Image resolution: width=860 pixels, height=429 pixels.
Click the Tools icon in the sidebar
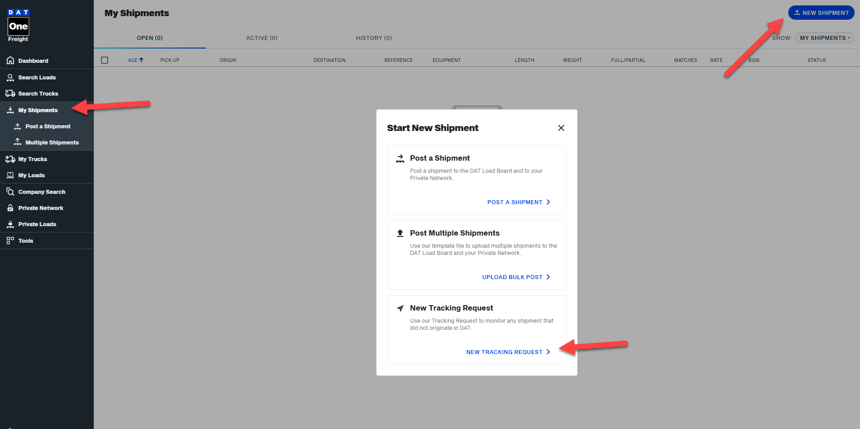[x=10, y=241]
